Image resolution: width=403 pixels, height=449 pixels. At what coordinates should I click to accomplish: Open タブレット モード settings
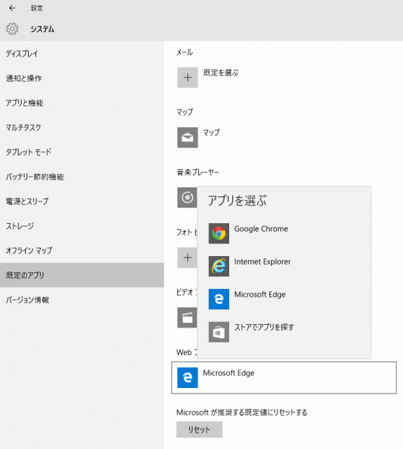click(82, 152)
